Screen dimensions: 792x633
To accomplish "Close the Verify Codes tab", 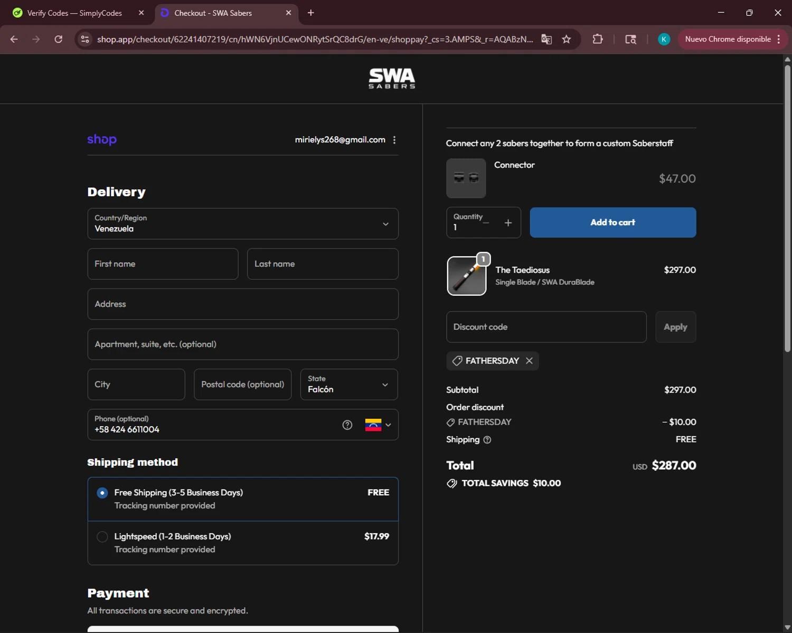I will coord(142,13).
